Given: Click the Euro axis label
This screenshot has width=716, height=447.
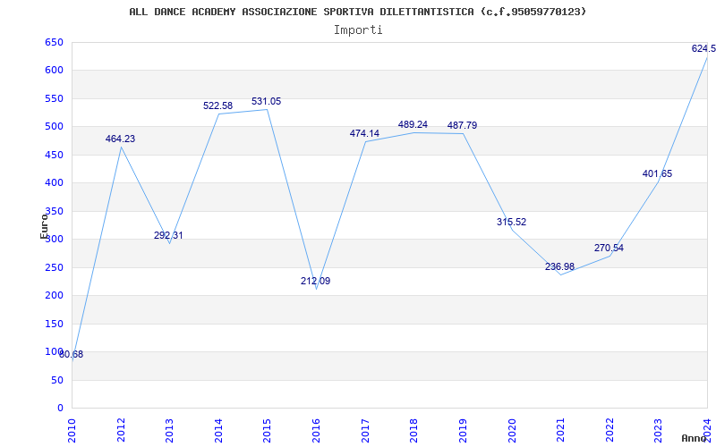Looking at the screenshot, I should (44, 226).
